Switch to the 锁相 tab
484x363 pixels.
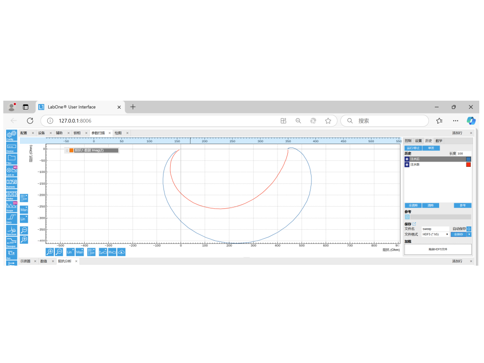[77, 133]
